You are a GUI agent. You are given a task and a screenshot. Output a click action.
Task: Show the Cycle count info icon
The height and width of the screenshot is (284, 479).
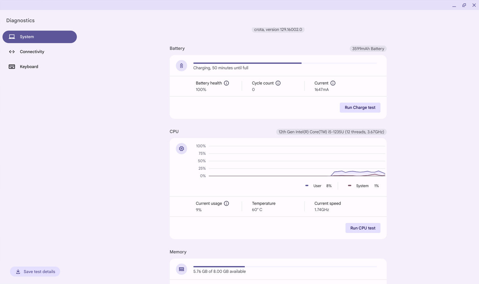pyautogui.click(x=278, y=83)
